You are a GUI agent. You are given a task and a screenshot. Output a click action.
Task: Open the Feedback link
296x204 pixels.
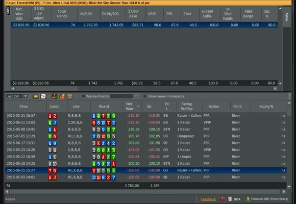(208, 199)
